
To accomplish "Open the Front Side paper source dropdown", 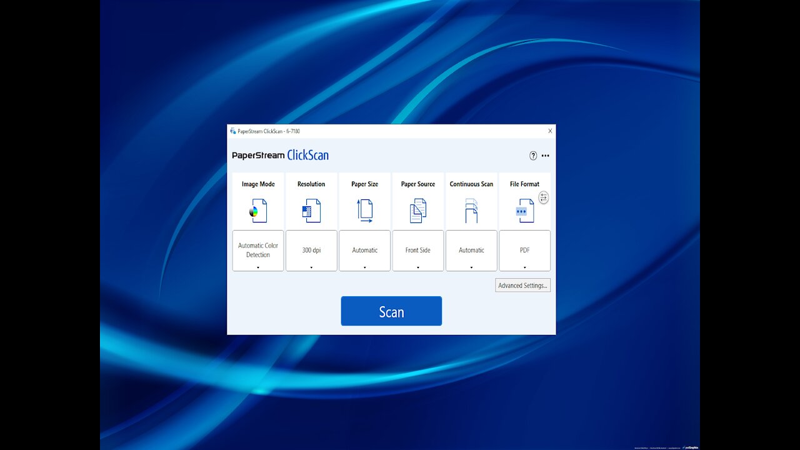I will [x=418, y=251].
